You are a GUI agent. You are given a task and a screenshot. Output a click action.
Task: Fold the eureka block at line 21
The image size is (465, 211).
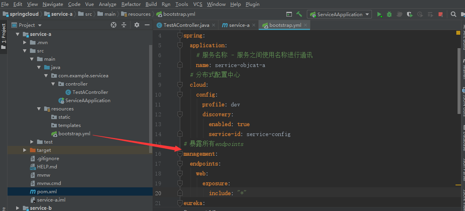(x=179, y=203)
